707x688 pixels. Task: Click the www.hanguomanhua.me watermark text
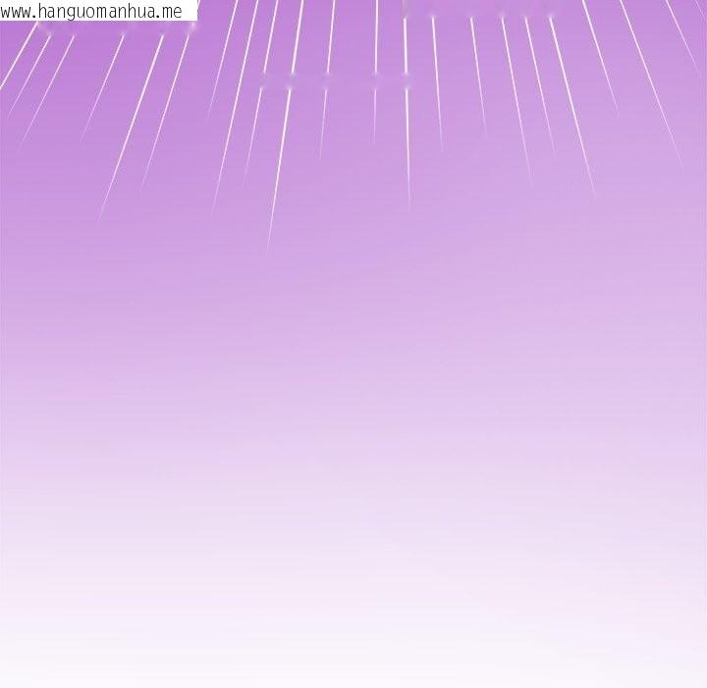pyautogui.click(x=91, y=11)
